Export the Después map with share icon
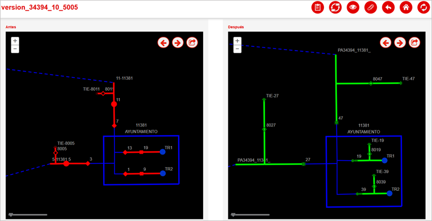 pyautogui.click(x=414, y=43)
